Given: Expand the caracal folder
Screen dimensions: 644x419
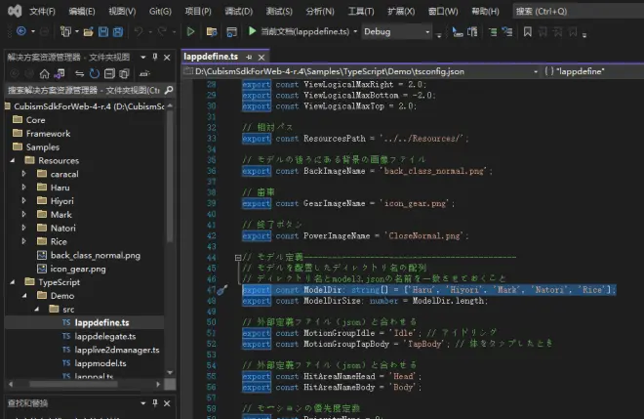Looking at the screenshot, I should click(x=23, y=174).
